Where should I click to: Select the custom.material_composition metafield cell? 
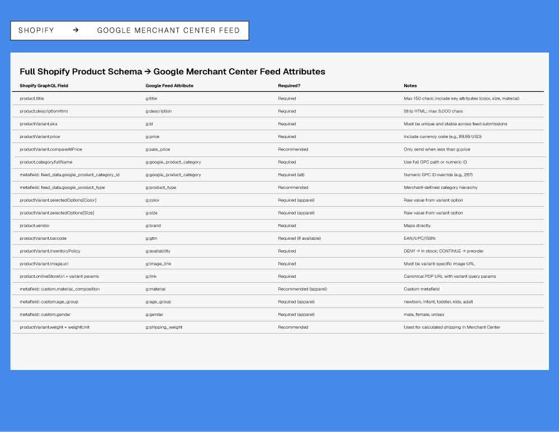click(x=60, y=289)
